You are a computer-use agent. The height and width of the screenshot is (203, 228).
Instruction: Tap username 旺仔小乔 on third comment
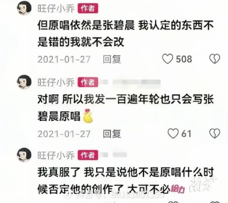pos(56,155)
